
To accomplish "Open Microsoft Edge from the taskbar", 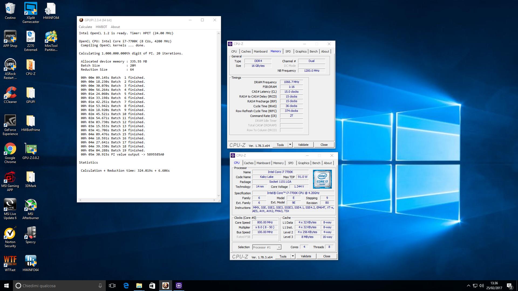I will click(x=126, y=286).
